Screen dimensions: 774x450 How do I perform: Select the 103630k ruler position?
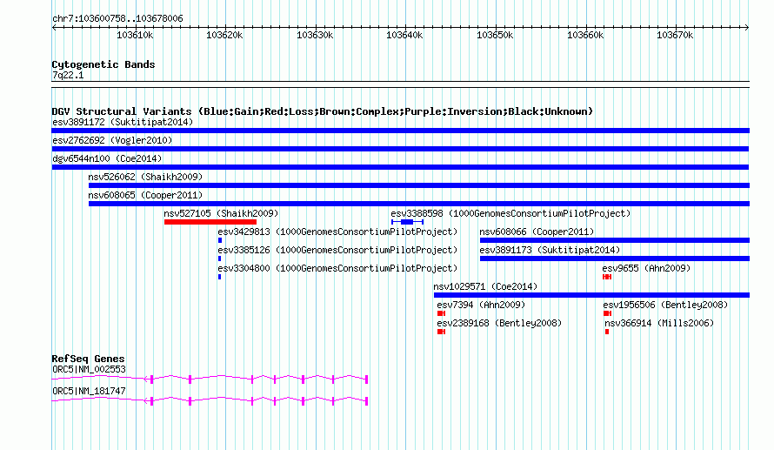[315, 36]
